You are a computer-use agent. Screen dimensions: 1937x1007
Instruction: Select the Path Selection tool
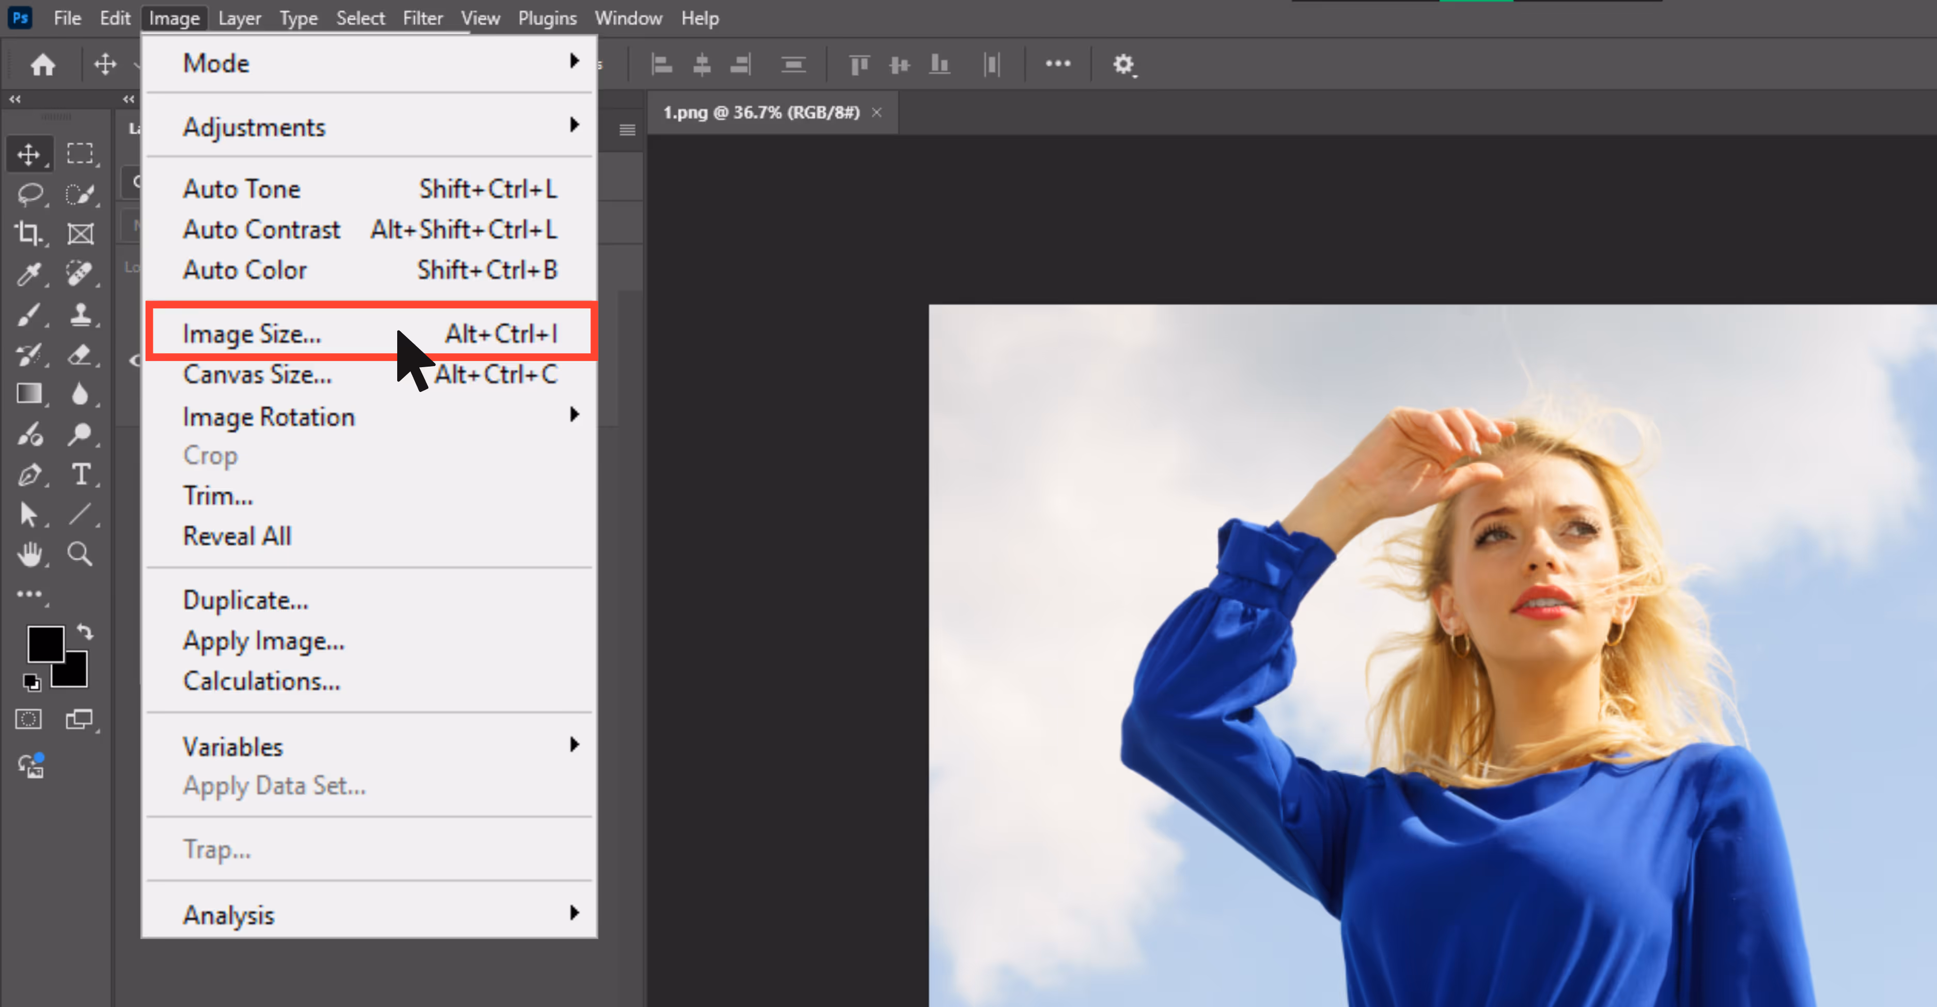[28, 515]
